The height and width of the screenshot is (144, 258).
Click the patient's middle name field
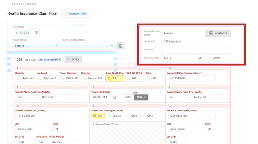coord(70,97)
